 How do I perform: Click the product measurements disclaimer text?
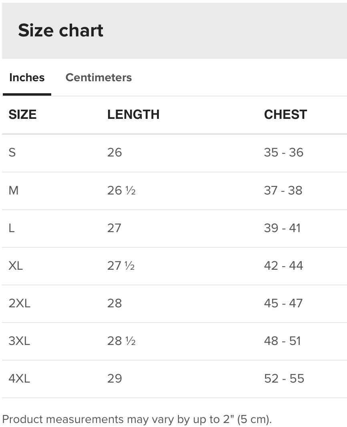(x=137, y=419)
